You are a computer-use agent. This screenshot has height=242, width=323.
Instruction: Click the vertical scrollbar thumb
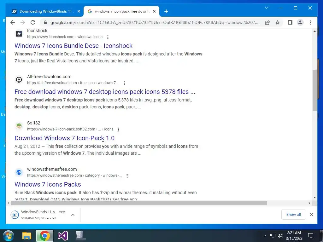[x=314, y=90]
